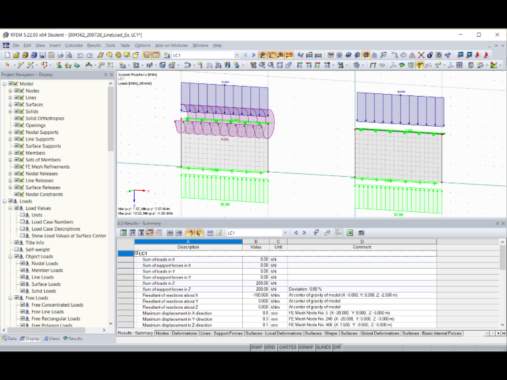Viewport: 507px width, 380px height.
Task: Click the new node tool icon
Action: tap(7, 65)
